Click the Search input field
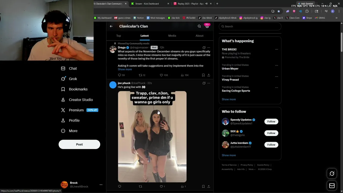 pos(250,26)
